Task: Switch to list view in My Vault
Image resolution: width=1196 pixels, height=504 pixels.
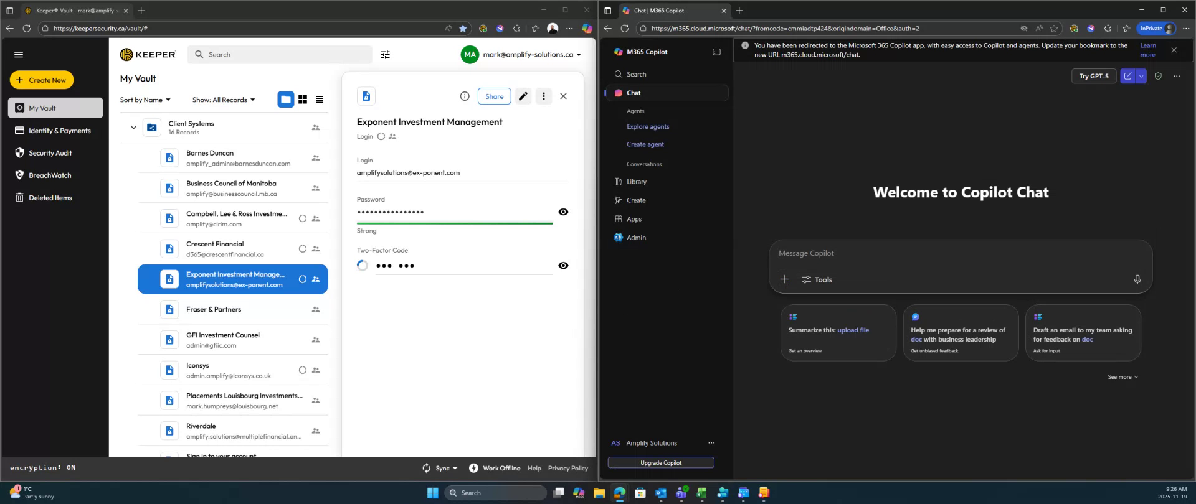Action: click(320, 100)
